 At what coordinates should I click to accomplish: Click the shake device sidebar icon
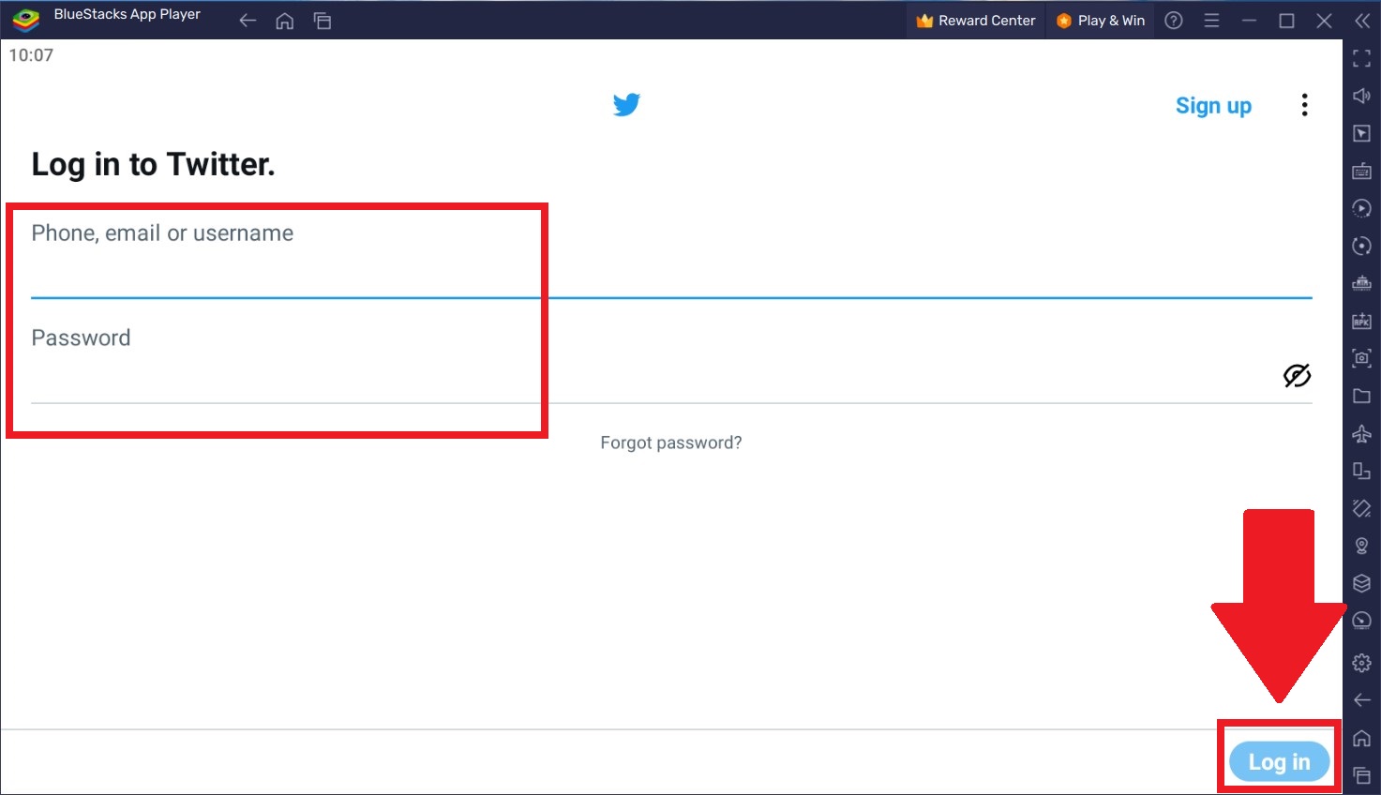(1362, 508)
